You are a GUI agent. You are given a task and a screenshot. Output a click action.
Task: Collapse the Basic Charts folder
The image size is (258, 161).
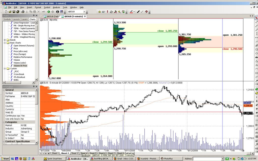tap(5, 43)
